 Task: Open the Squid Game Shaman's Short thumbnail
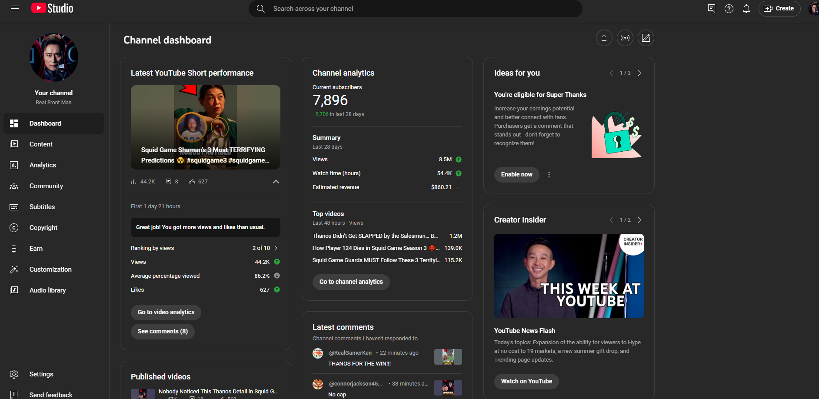click(206, 127)
